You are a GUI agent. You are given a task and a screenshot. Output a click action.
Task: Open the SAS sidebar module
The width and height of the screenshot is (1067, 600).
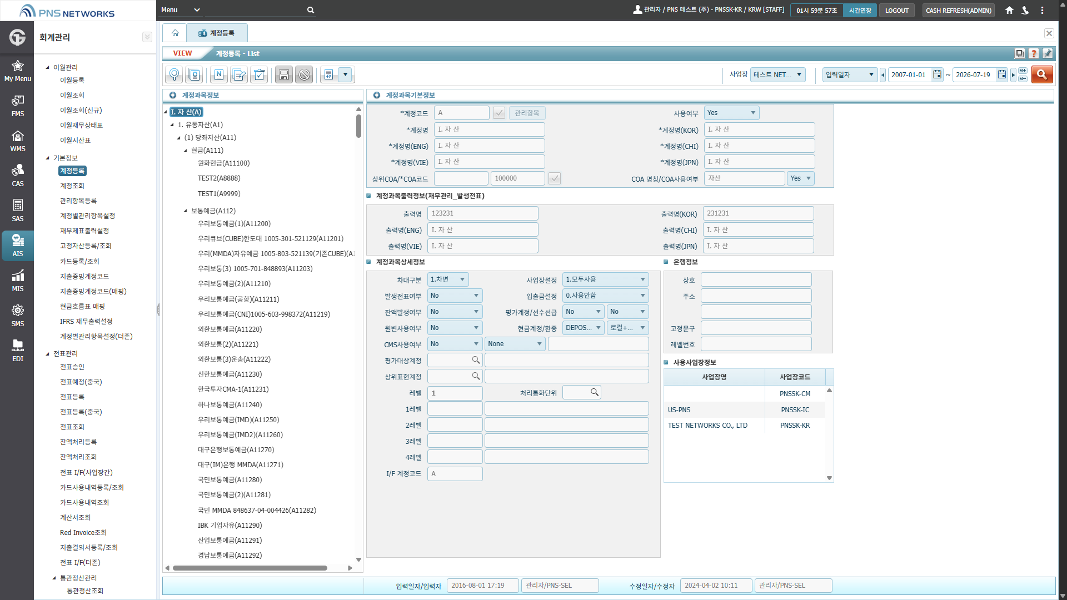coord(17,211)
